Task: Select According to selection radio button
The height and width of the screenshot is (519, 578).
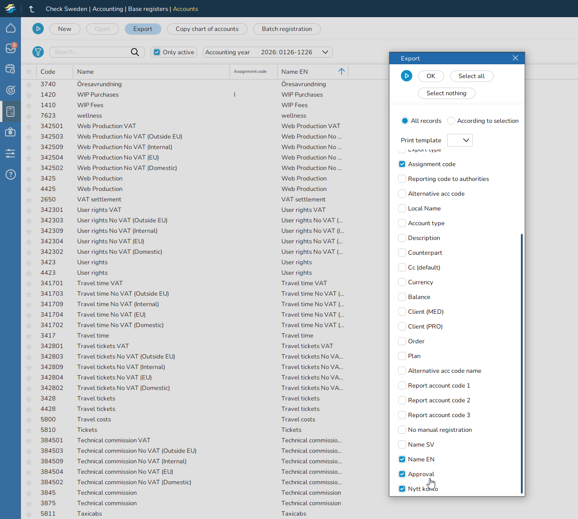Action: tap(451, 121)
